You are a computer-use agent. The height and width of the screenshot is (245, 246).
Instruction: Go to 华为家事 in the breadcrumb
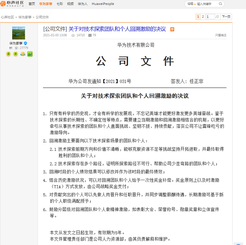(25, 17)
